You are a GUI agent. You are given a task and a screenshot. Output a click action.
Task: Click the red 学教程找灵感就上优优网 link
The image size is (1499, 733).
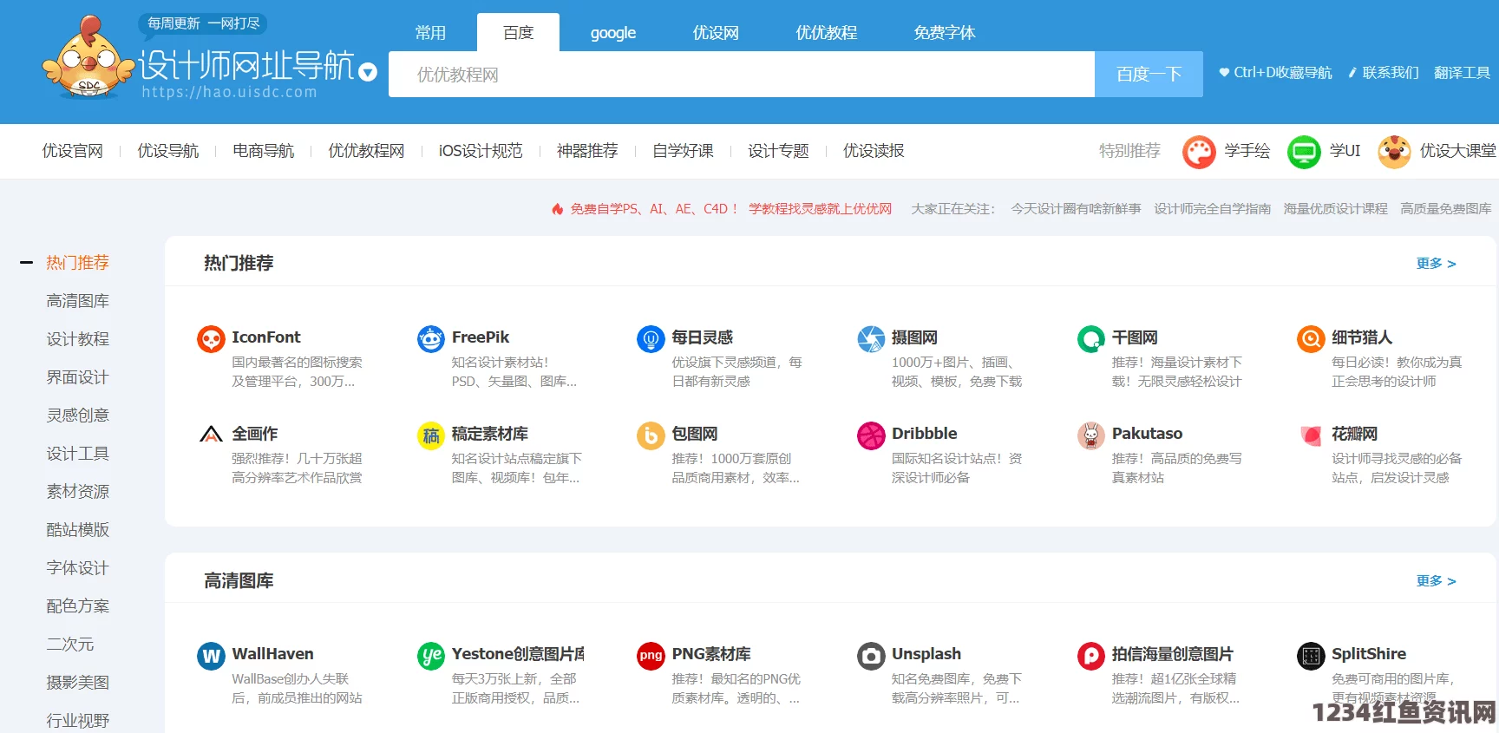[820, 209]
